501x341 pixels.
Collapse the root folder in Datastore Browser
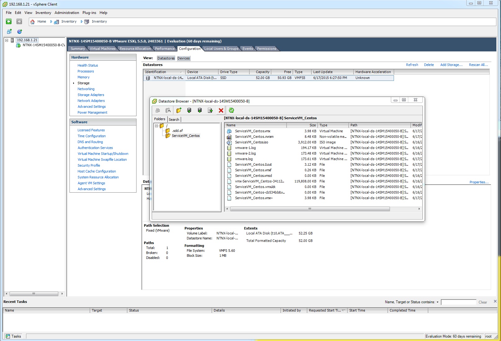[x=157, y=126]
